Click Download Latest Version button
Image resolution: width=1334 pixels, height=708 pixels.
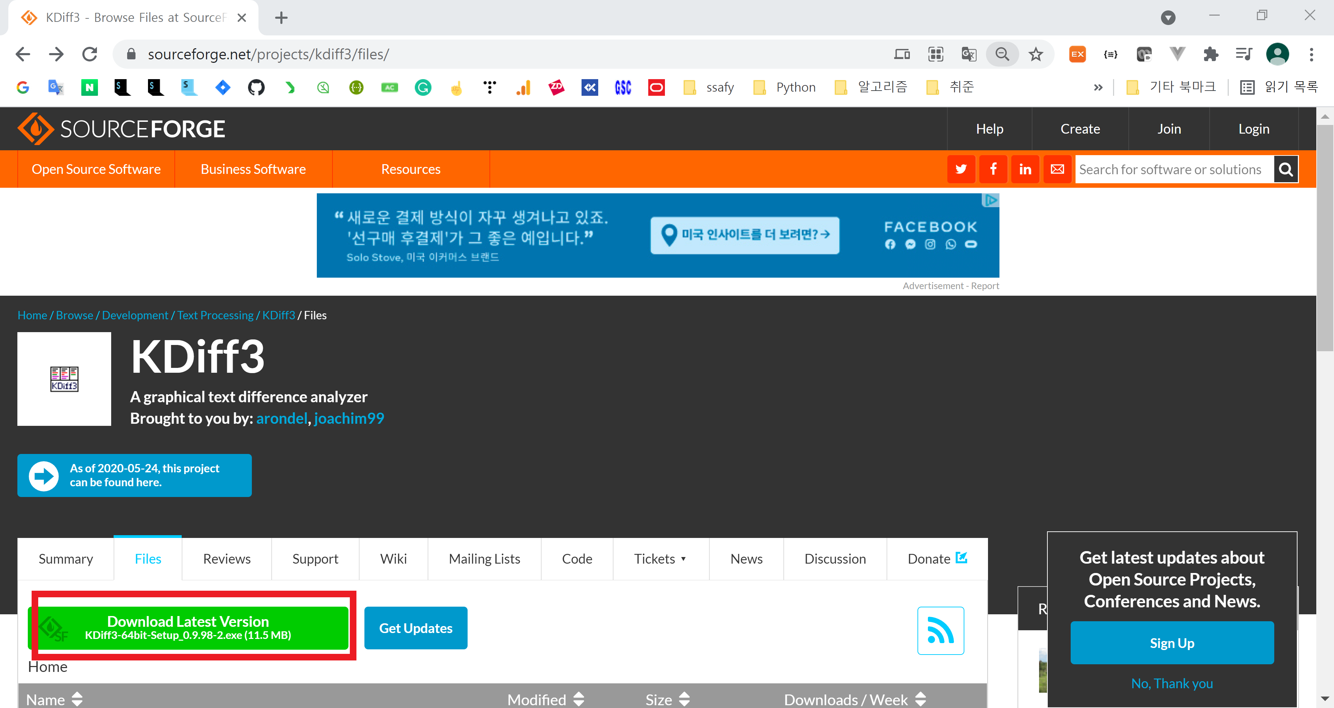click(x=188, y=627)
